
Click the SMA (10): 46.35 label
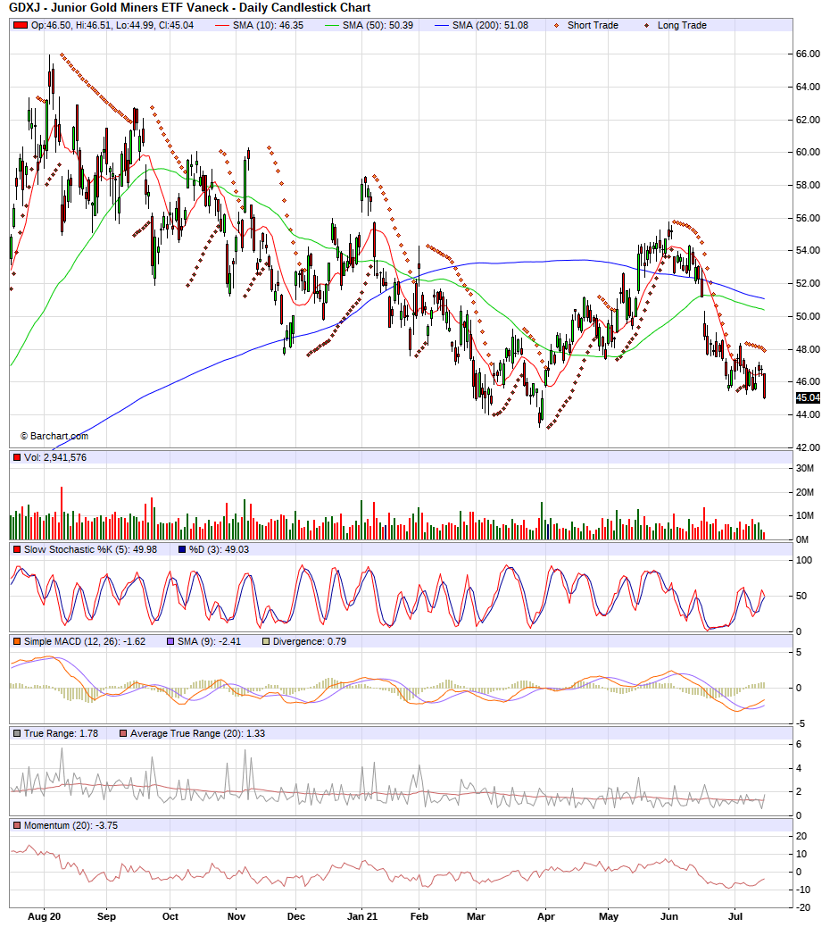pos(269,25)
